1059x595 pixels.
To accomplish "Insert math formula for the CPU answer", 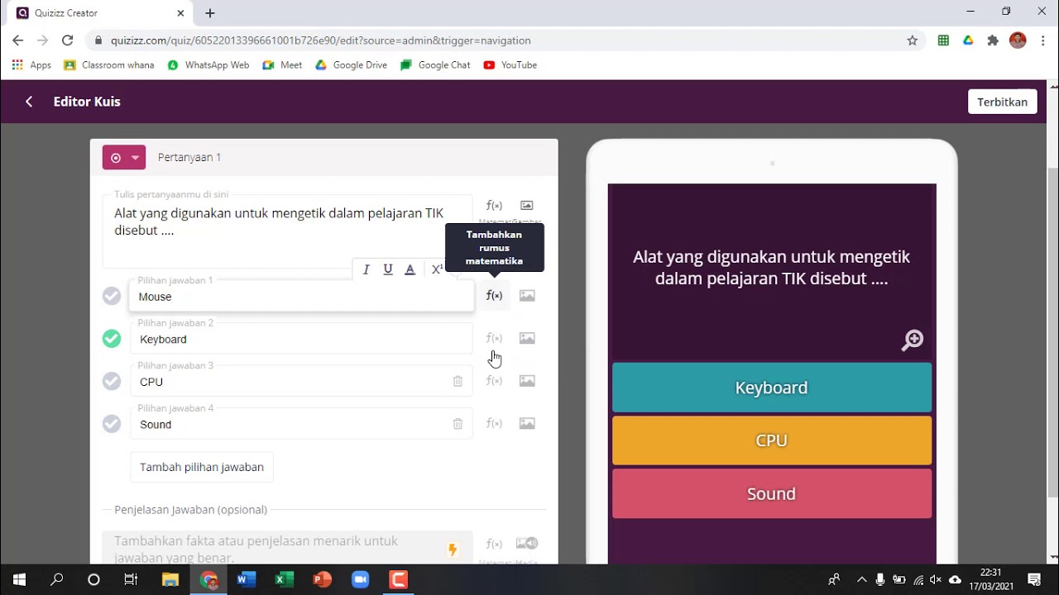I will (494, 381).
